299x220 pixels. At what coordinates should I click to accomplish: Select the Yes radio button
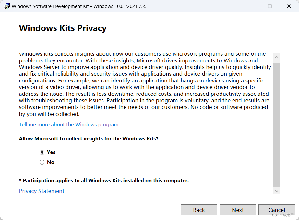42,152
